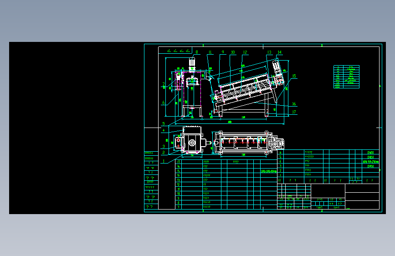Select balloon callout number 14 at the drawing top
Screen dimensions: 395x256
pyautogui.click(x=279, y=52)
